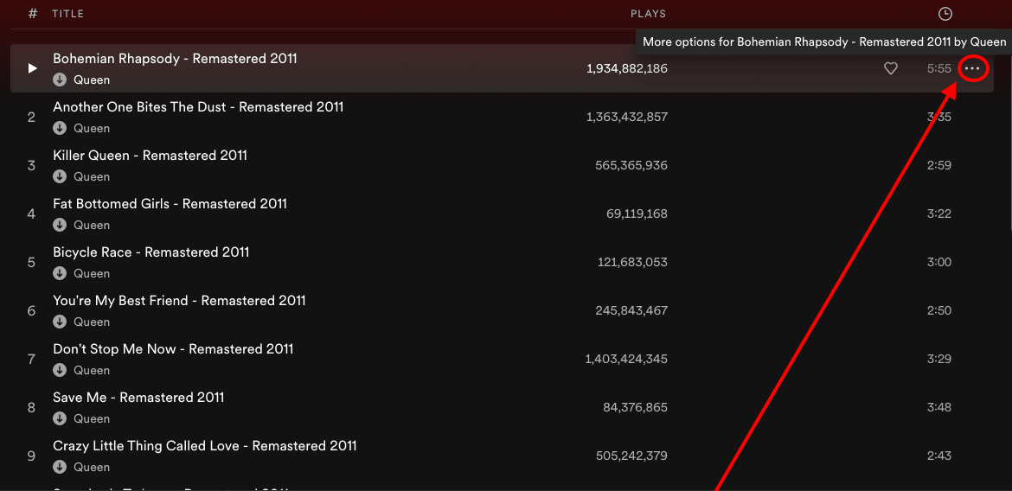Image resolution: width=1012 pixels, height=491 pixels.
Task: Click track number 9
Action: click(31, 456)
